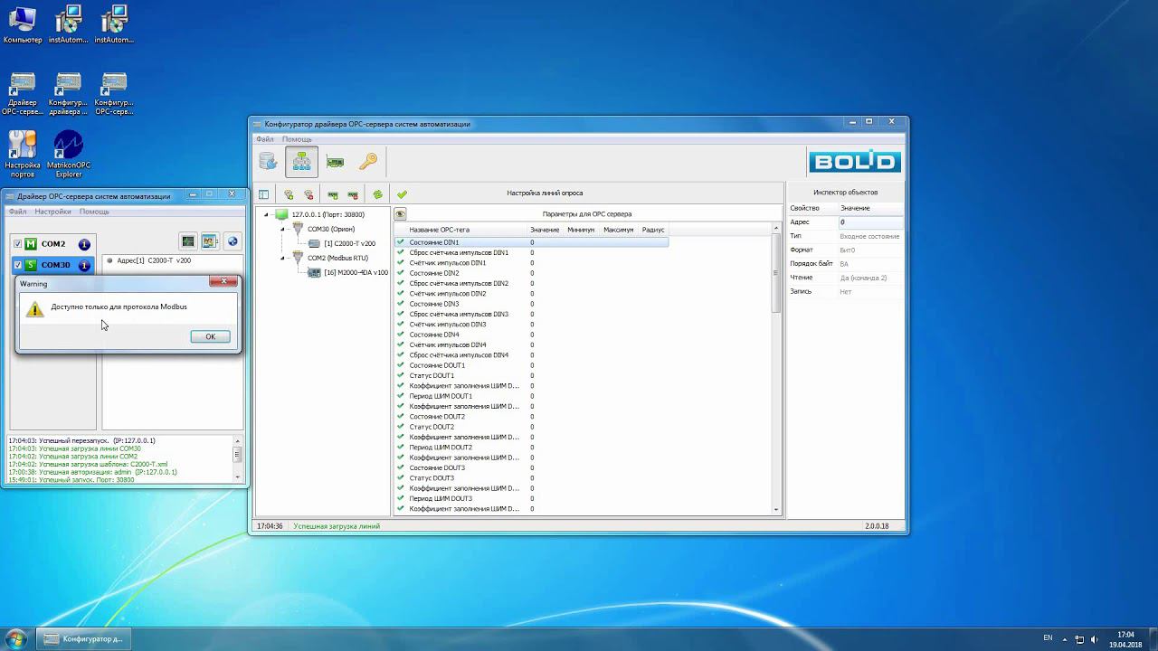The width and height of the screenshot is (1158, 651).
Task: Click the blue info badge for COM2
Action: pyautogui.click(x=84, y=244)
